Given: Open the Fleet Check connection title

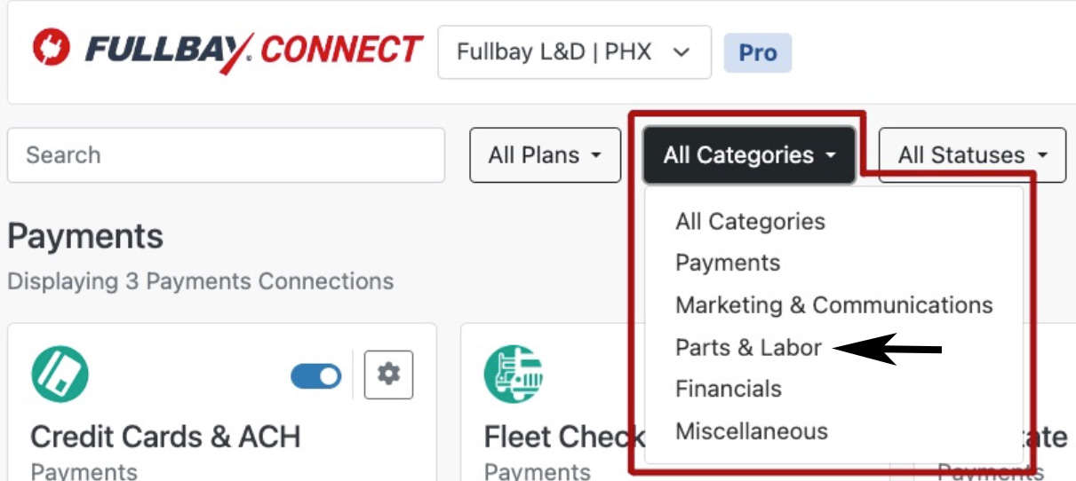Looking at the screenshot, I should [x=564, y=437].
